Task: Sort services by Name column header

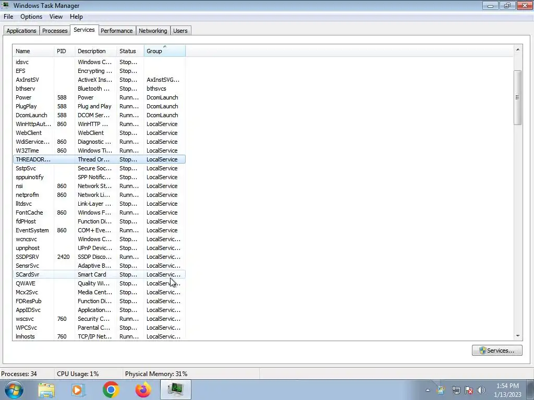Action: tap(33, 51)
